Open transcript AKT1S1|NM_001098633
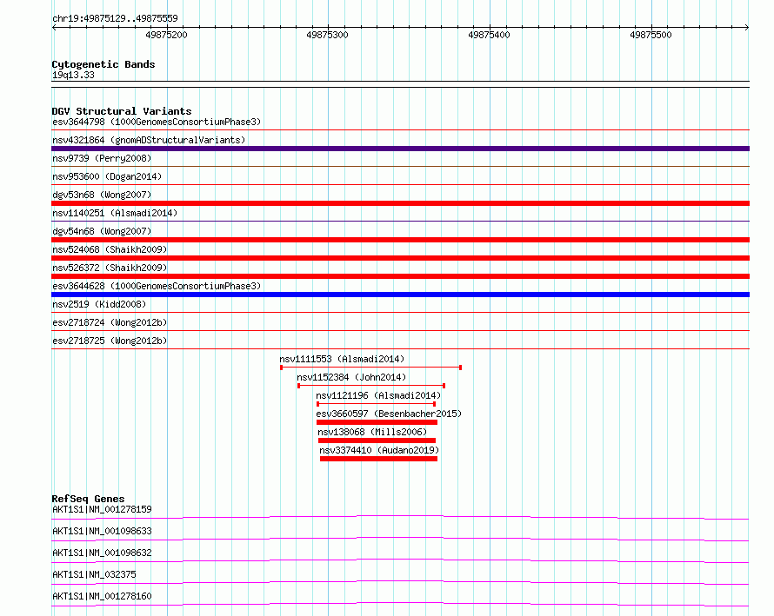774x616 pixels. pos(102,531)
